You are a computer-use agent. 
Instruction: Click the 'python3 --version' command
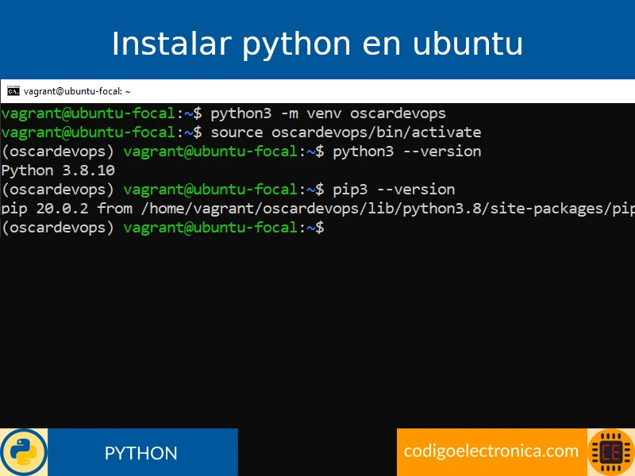pos(407,152)
